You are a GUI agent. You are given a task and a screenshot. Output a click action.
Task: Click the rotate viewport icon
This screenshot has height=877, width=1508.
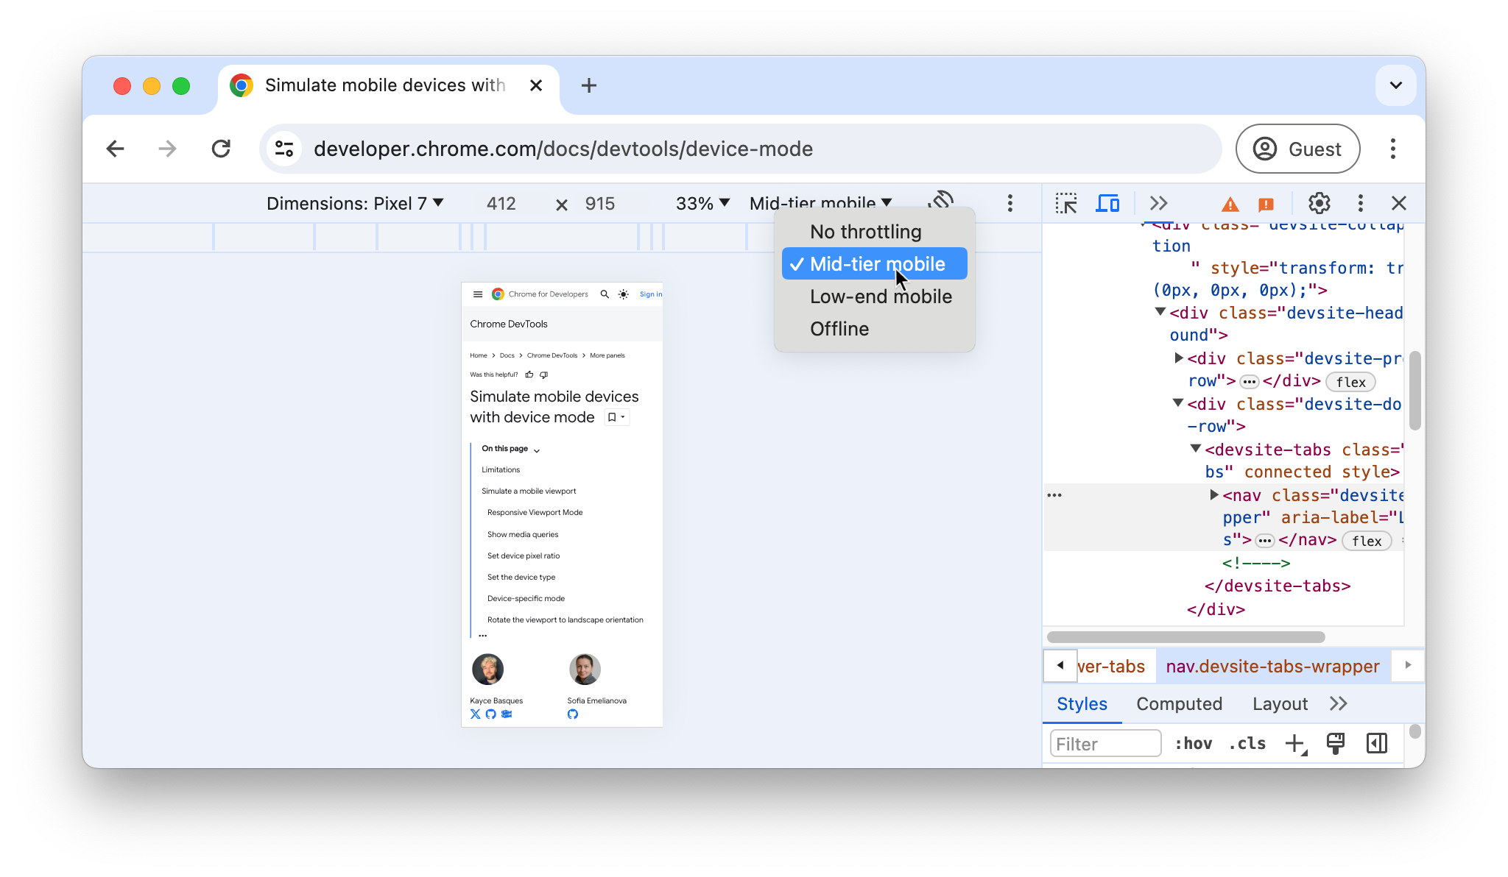[x=941, y=202]
